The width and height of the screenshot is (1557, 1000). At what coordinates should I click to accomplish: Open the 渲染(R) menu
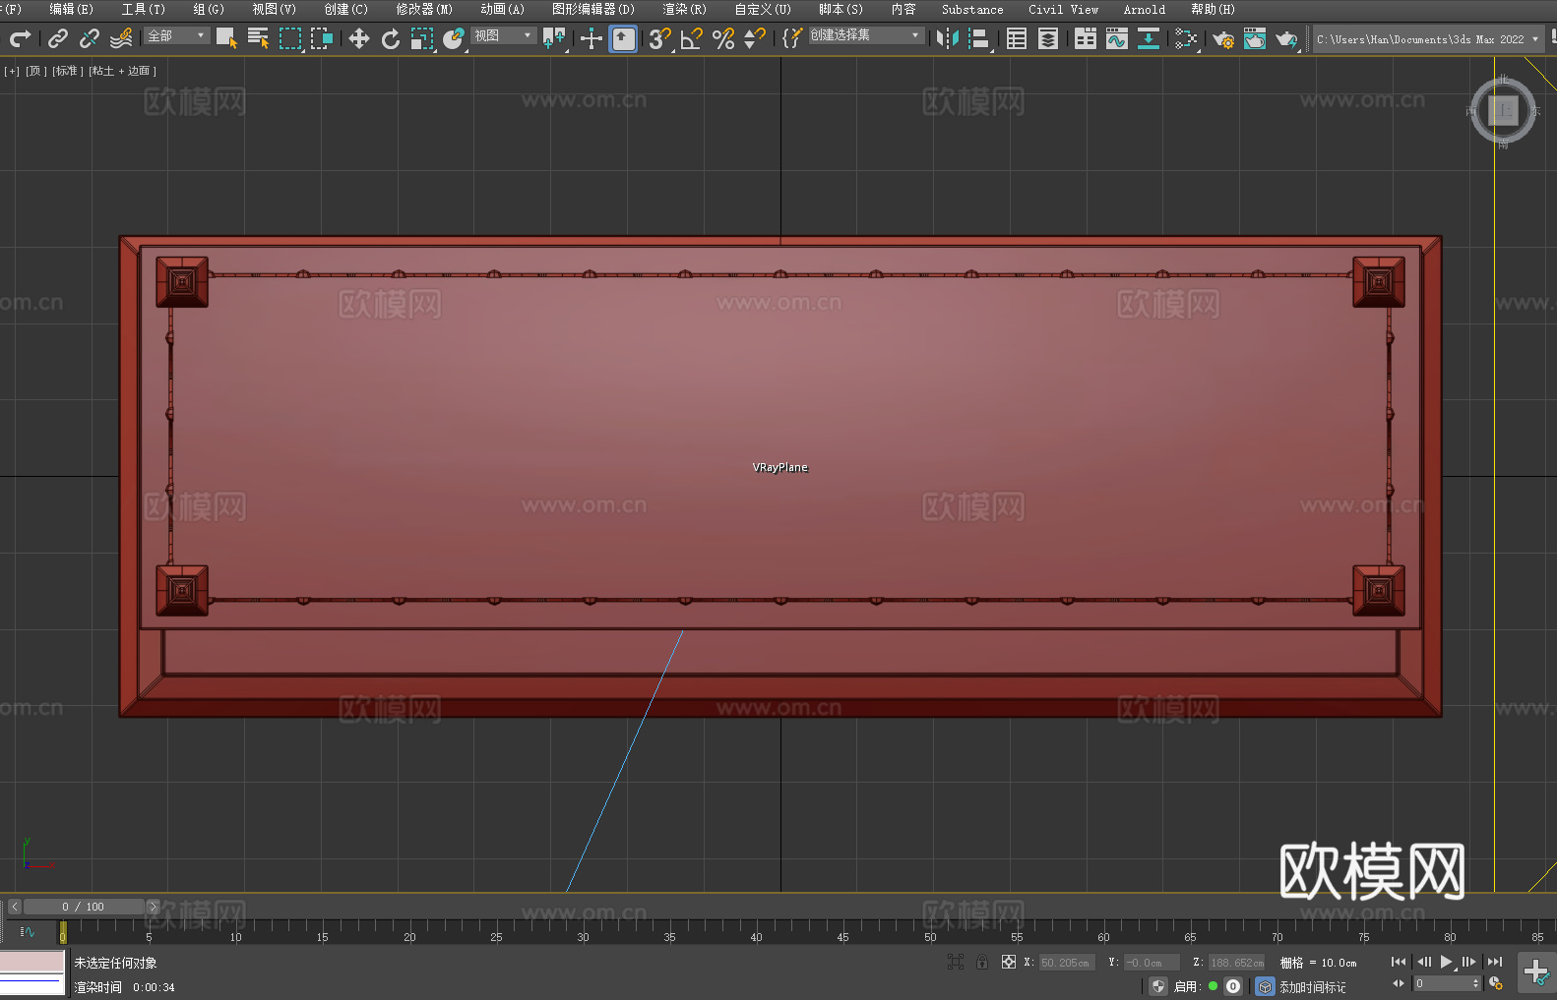pyautogui.click(x=684, y=10)
